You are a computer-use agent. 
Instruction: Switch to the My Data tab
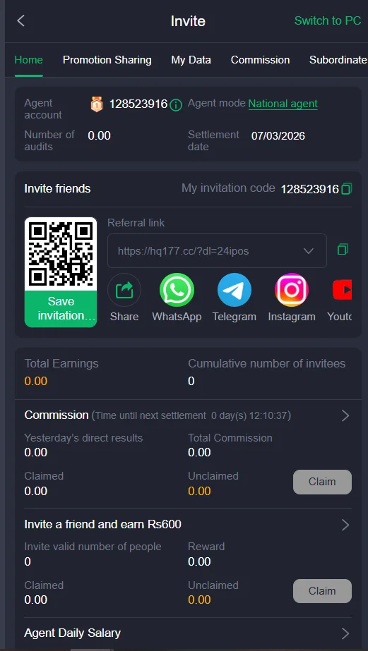[x=191, y=60]
